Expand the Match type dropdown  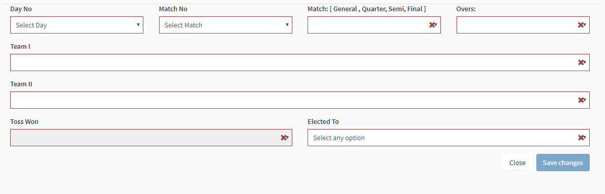(374, 25)
